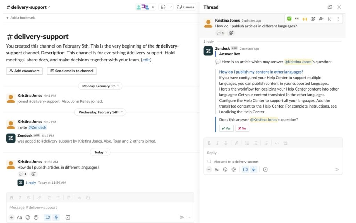The height and width of the screenshot is (223, 356).
Task: Open more actions for Kristina's thread message
Action: point(338,19)
